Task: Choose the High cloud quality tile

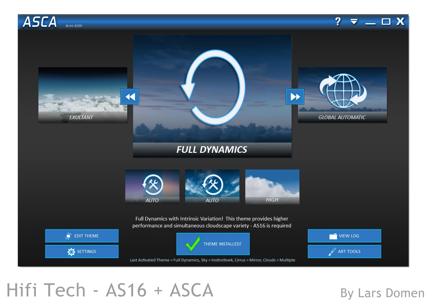Action: (272, 186)
